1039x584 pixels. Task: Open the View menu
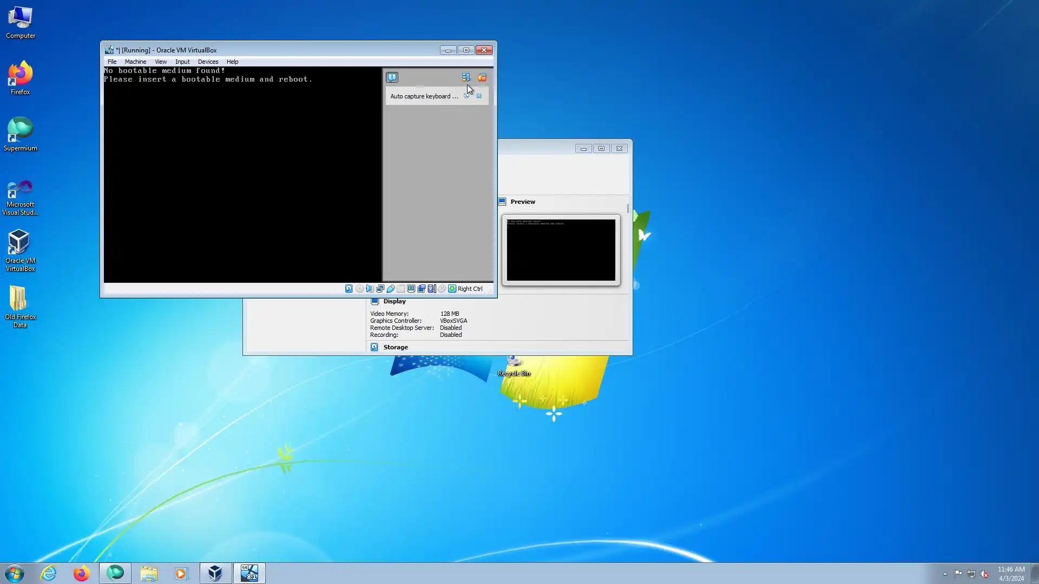click(x=161, y=62)
